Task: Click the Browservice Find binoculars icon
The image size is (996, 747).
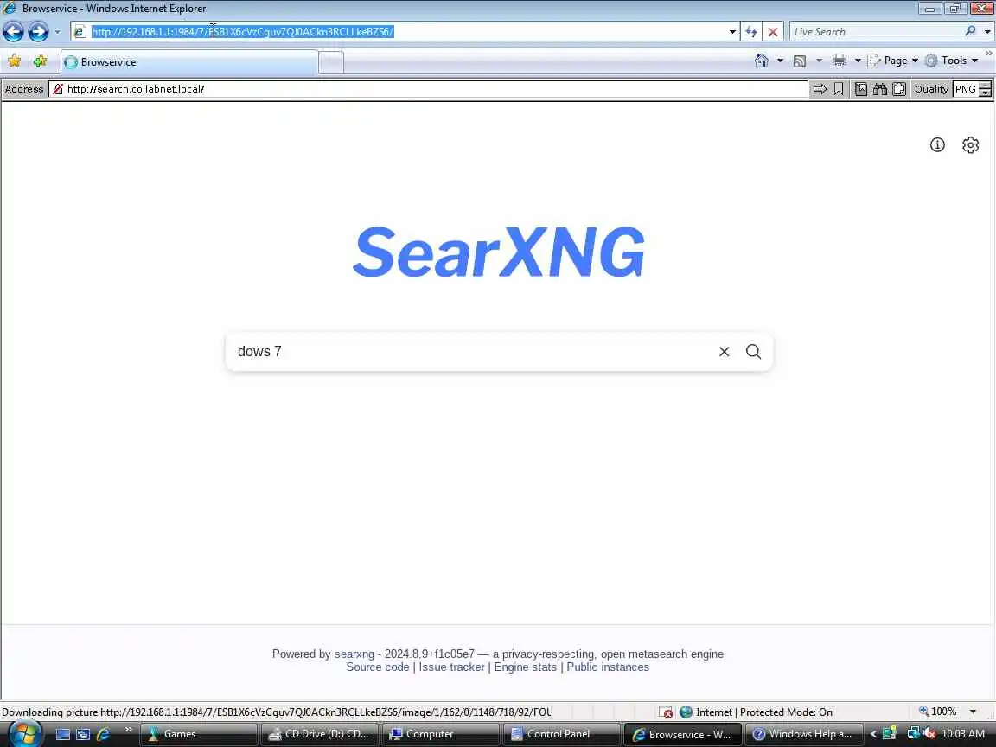Action: click(880, 89)
